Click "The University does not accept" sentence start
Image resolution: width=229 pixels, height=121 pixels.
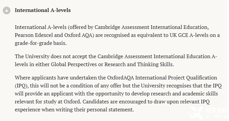[51, 57]
